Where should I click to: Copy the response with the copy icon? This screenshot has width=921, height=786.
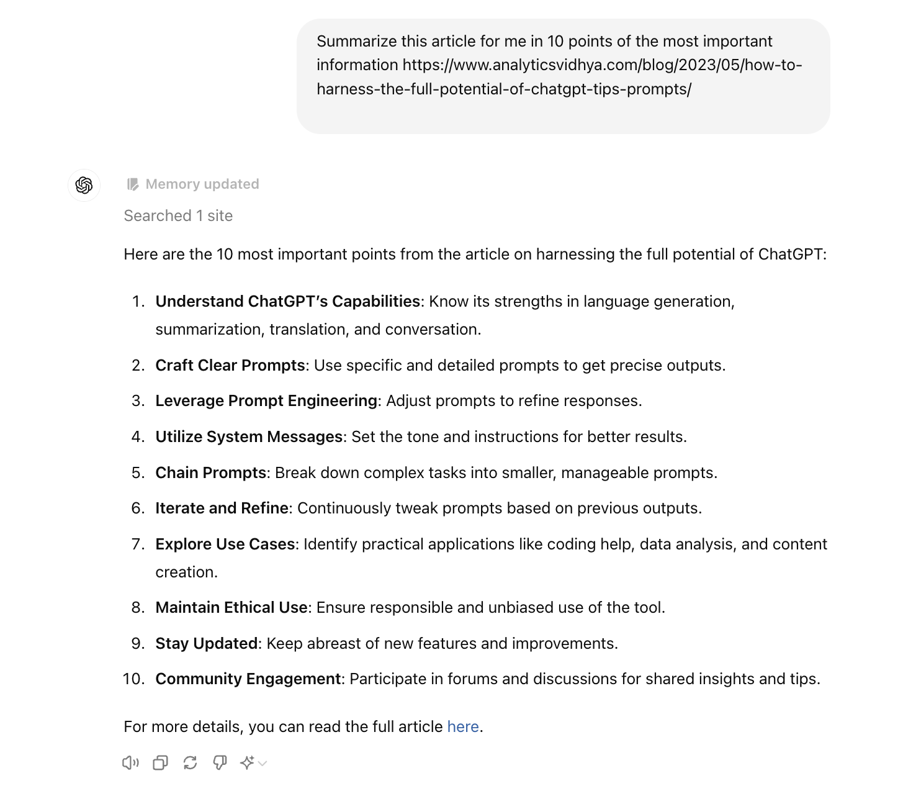point(160,762)
